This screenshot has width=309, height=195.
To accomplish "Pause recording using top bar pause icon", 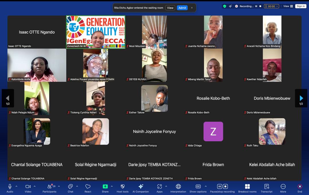I will pos(256,6).
